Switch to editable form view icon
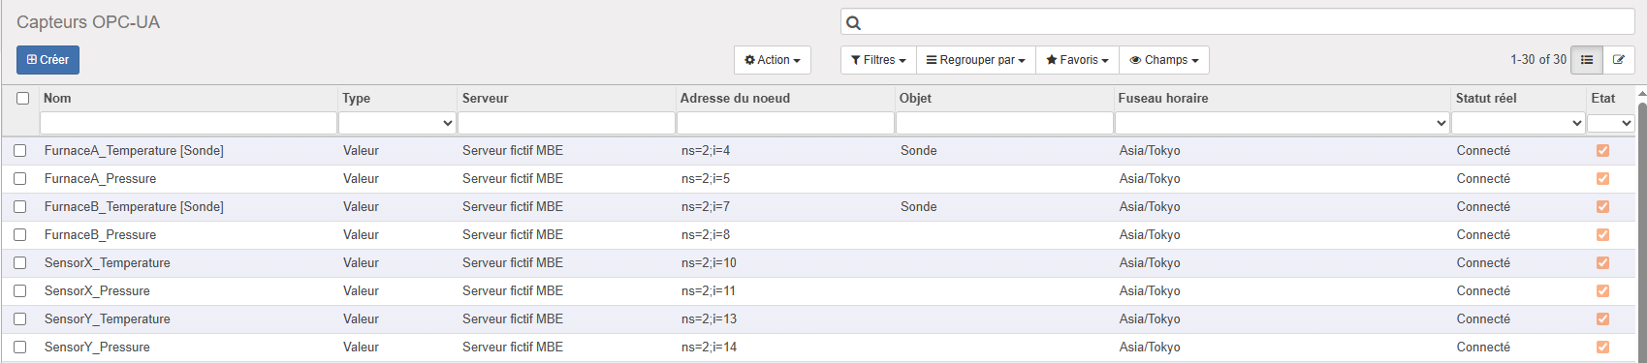The height and width of the screenshot is (363, 1647). [x=1619, y=60]
